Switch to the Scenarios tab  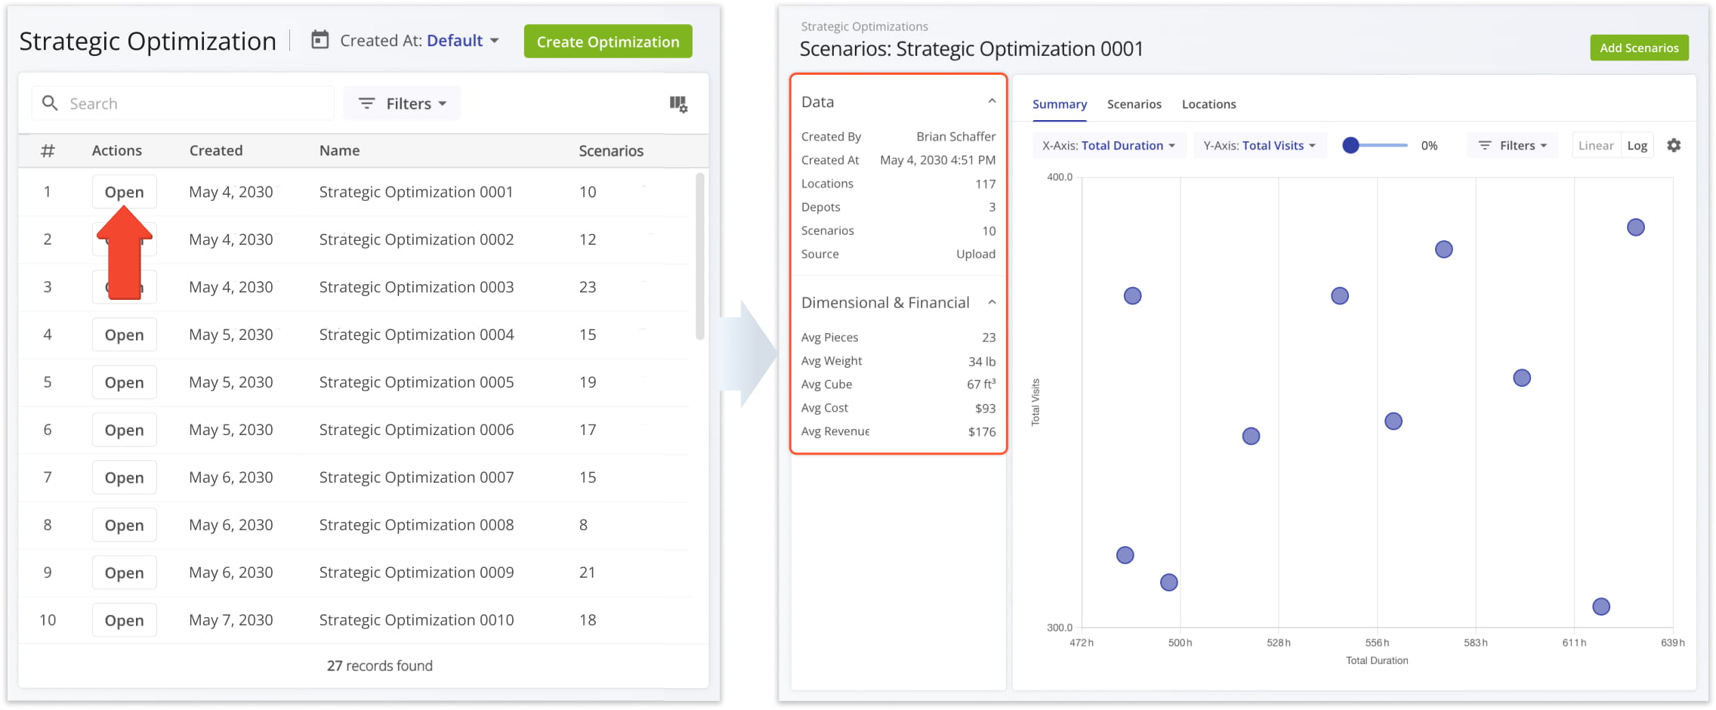(x=1134, y=104)
